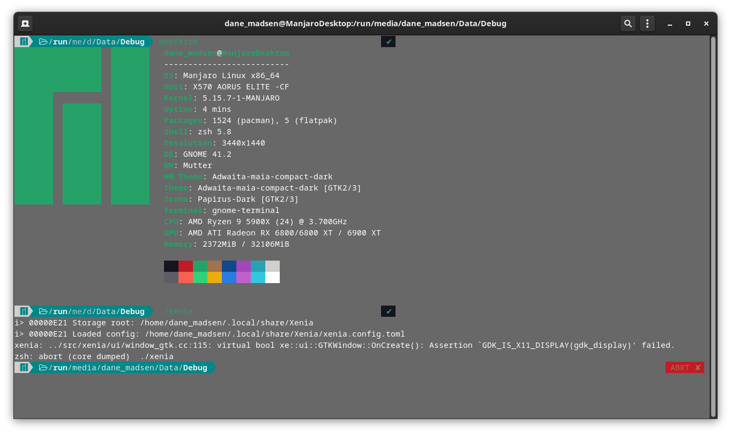Screen dimensions: 731x434
Task: Open the hamburger kebab menu in the header bar
Action: coord(647,23)
